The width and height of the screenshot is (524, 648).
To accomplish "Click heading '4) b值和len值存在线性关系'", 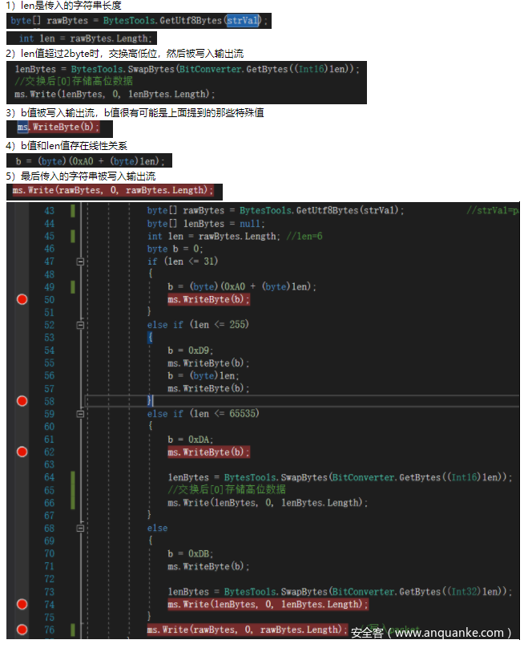I will tap(67, 145).
